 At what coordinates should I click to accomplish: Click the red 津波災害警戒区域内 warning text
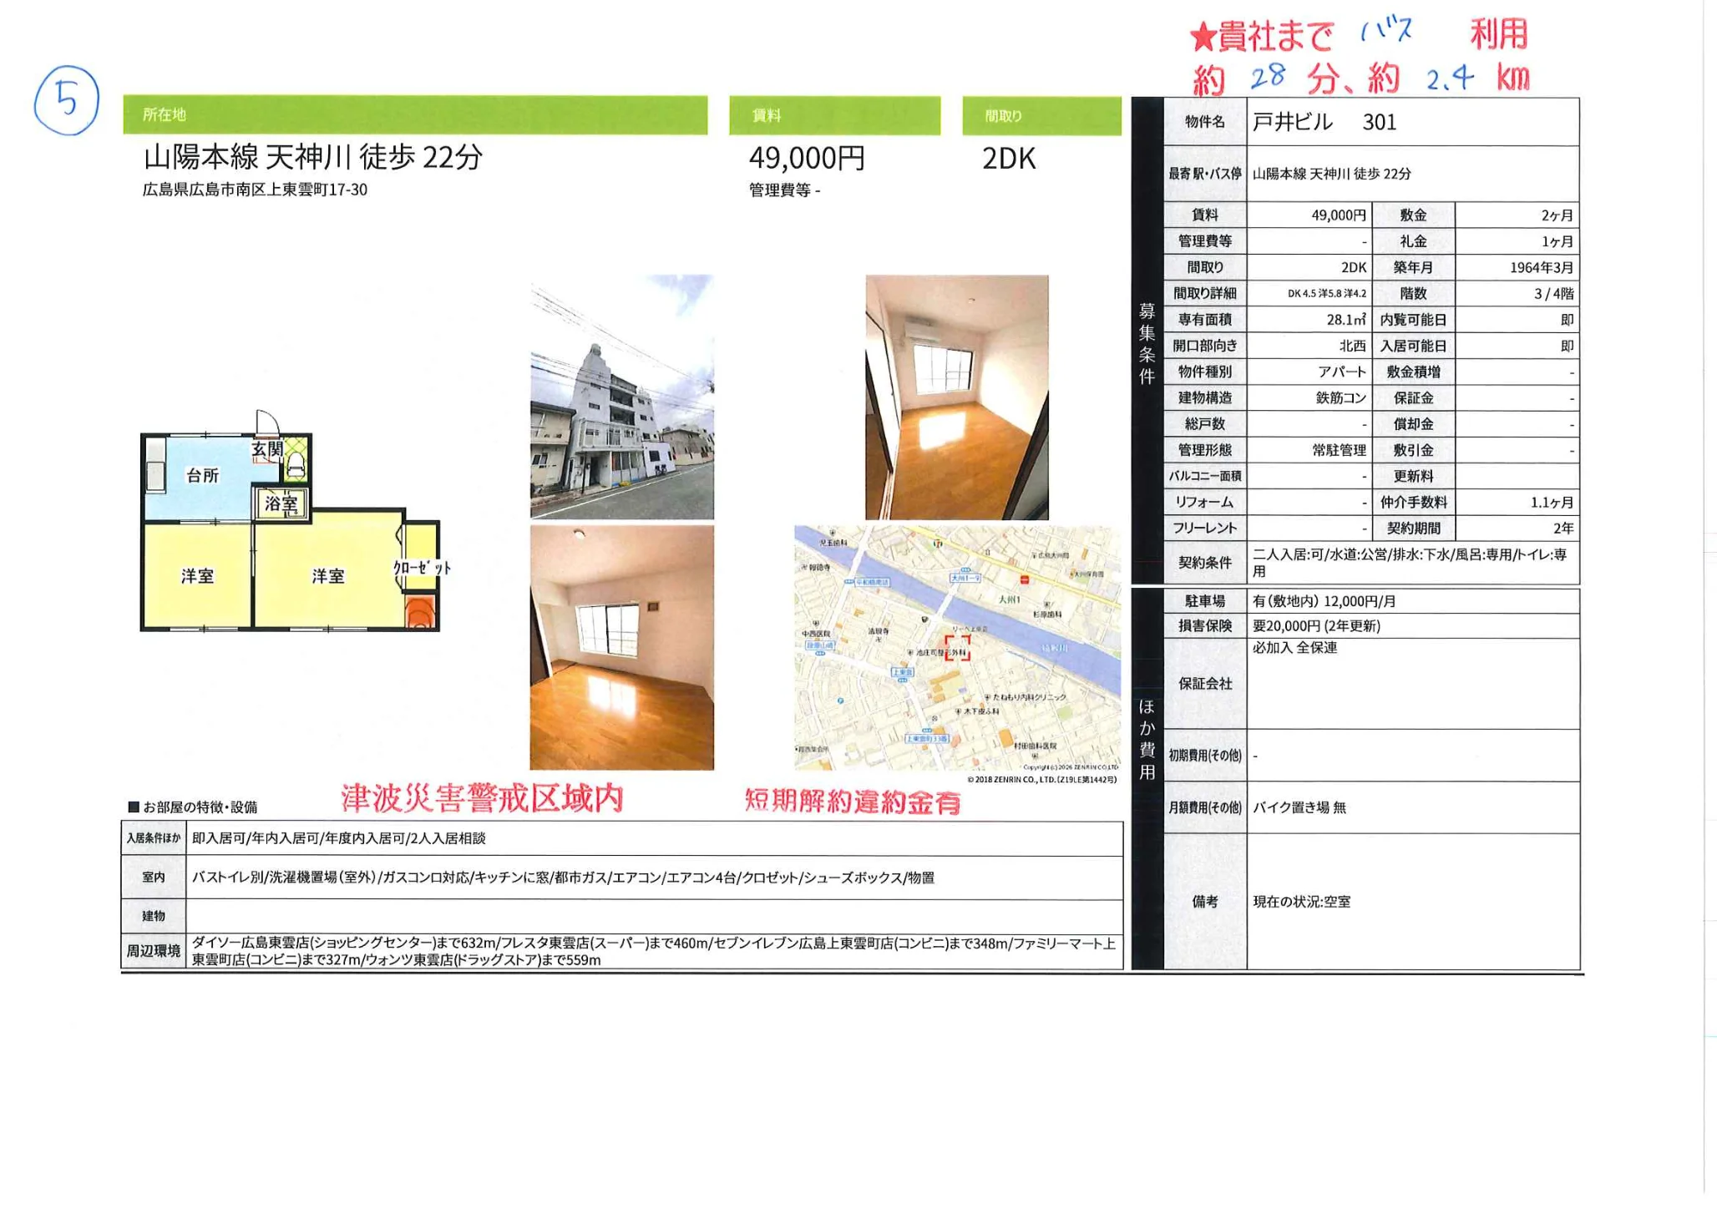tap(482, 799)
